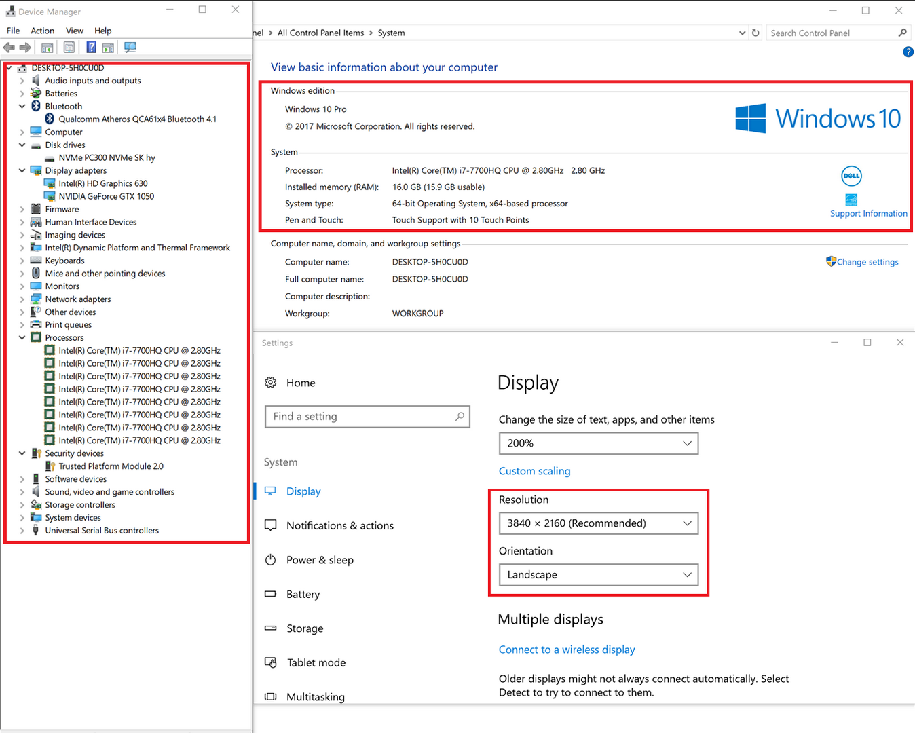
Task: Click the NVIDIA GeForce GTX 1050 adapter icon
Action: point(50,196)
